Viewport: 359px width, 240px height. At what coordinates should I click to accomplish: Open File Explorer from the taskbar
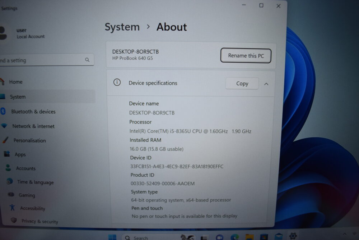(250, 237)
